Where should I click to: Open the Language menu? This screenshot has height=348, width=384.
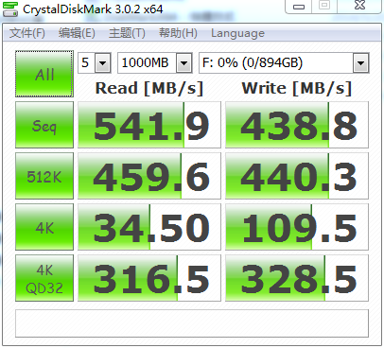click(x=237, y=33)
